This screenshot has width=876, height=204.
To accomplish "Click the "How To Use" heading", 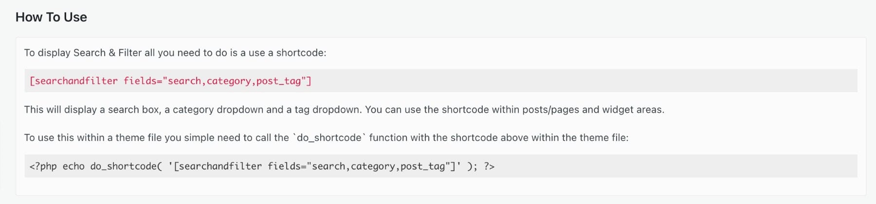I will pos(51,17).
